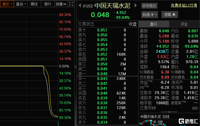Collapse the quote details with the up chevron
Viewport: 200px width, 126px height.
pos(169,112)
